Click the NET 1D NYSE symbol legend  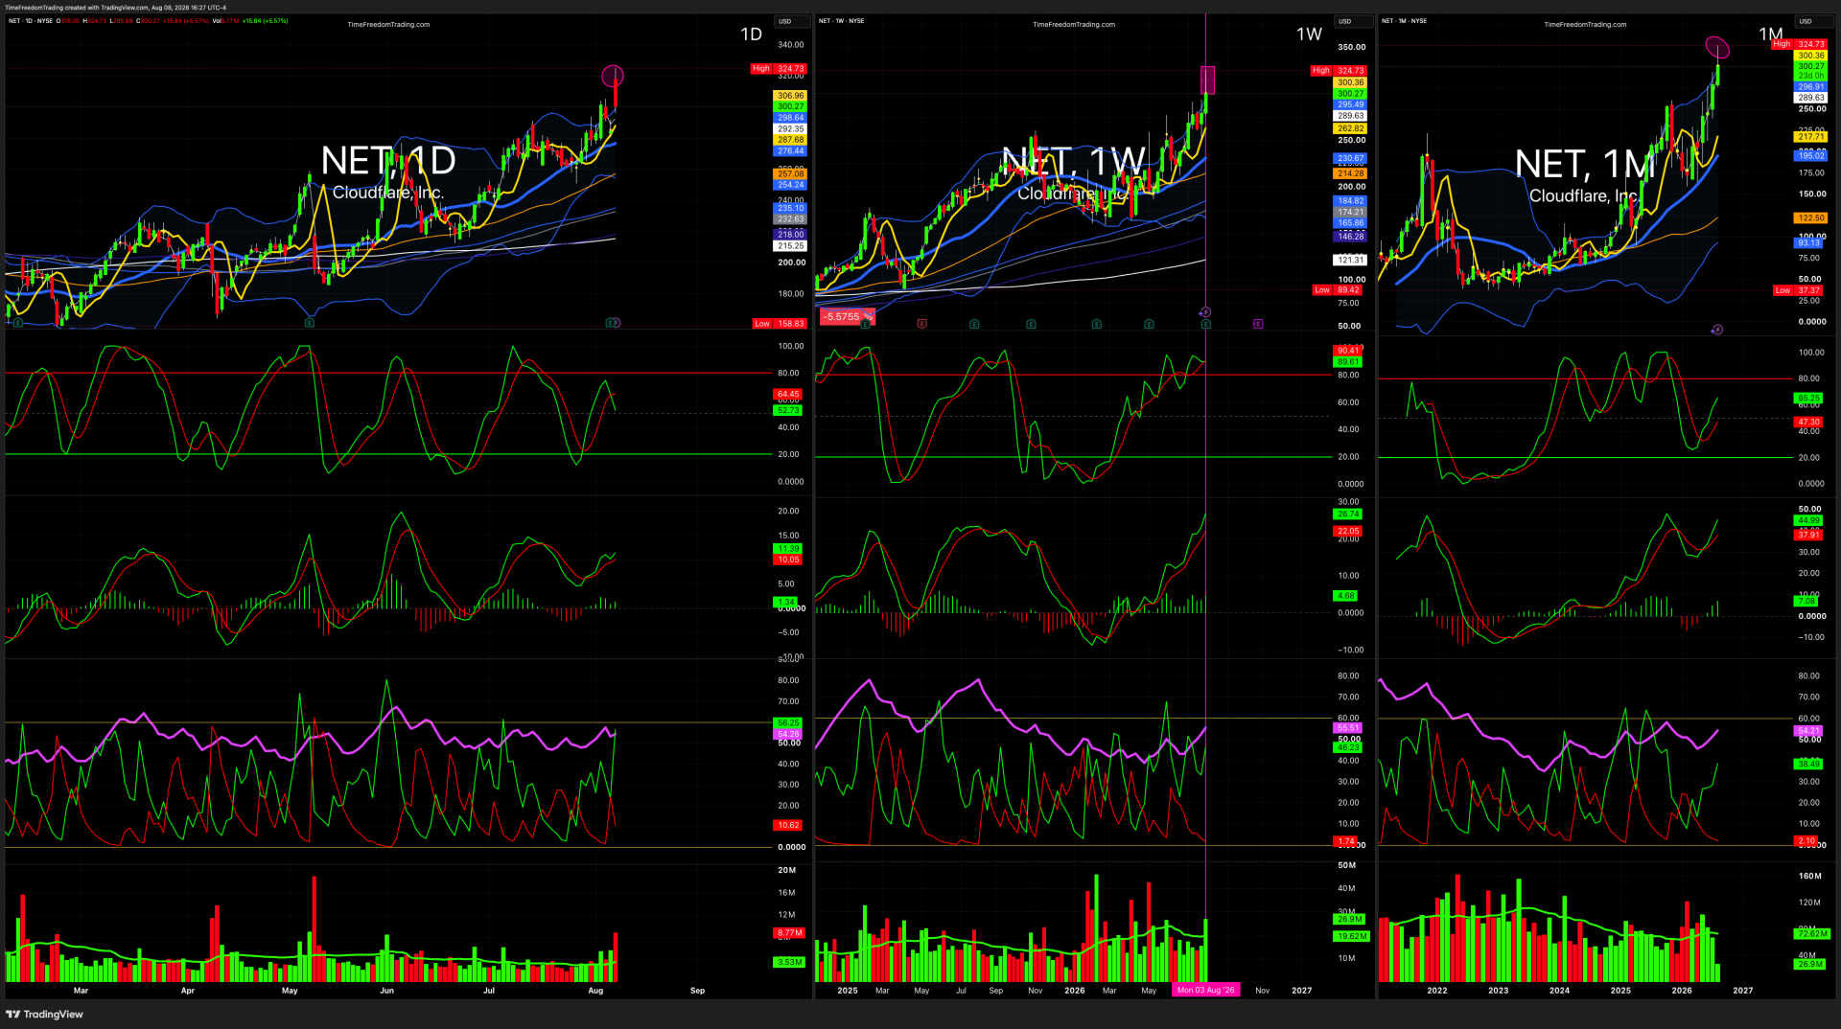(31, 21)
